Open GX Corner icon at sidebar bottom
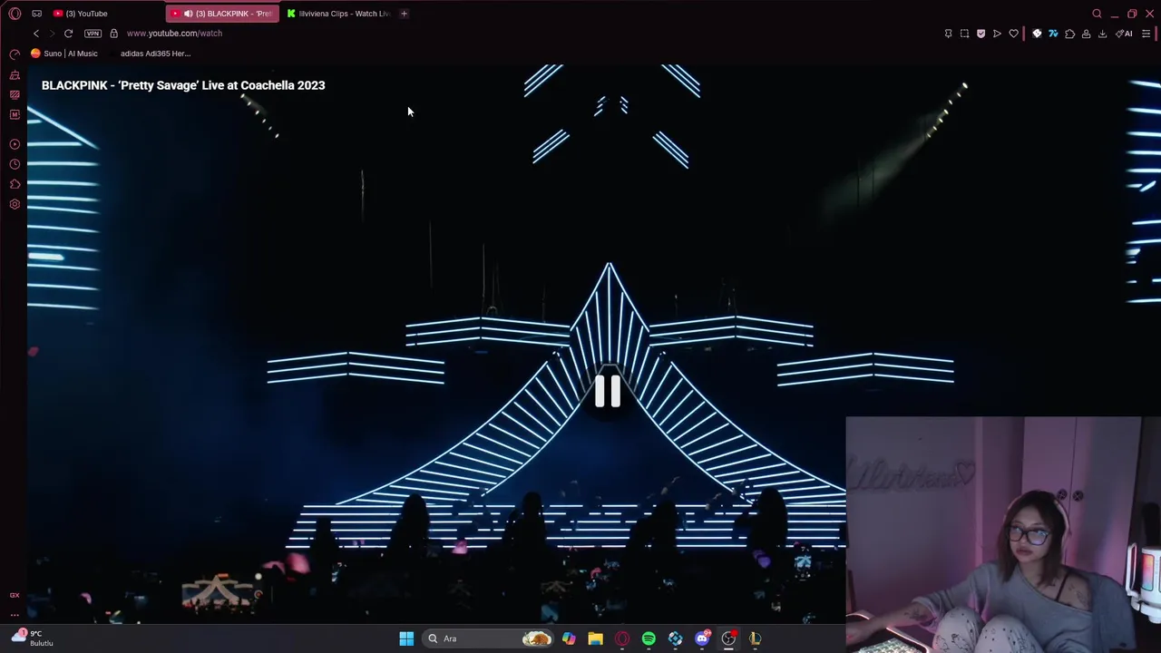Screen dimensions: 1161x653 click(15, 595)
